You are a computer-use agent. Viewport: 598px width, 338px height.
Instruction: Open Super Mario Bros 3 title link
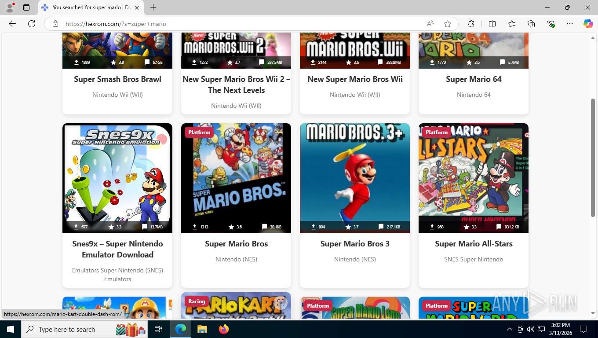coord(355,244)
